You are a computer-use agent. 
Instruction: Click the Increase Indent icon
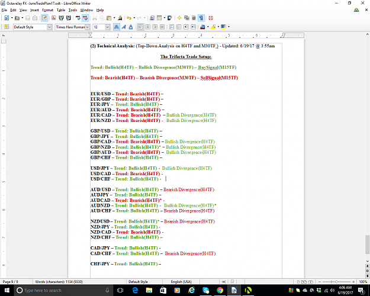tap(193, 27)
